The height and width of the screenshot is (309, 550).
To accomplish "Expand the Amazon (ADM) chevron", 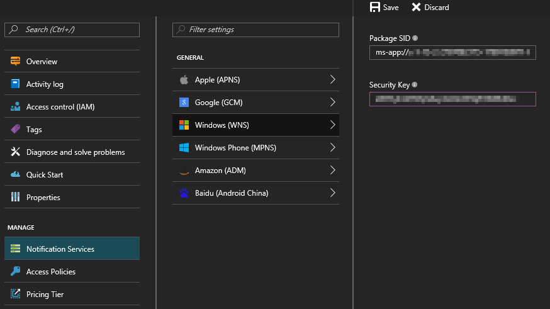I will point(332,171).
